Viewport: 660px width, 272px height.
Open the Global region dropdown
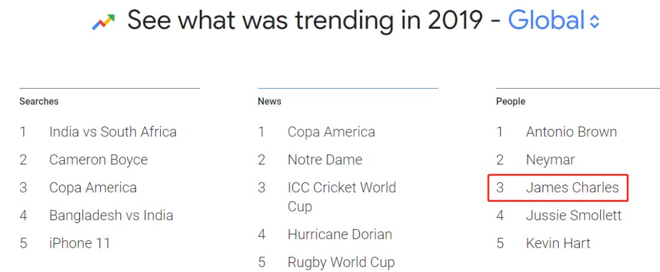[547, 21]
